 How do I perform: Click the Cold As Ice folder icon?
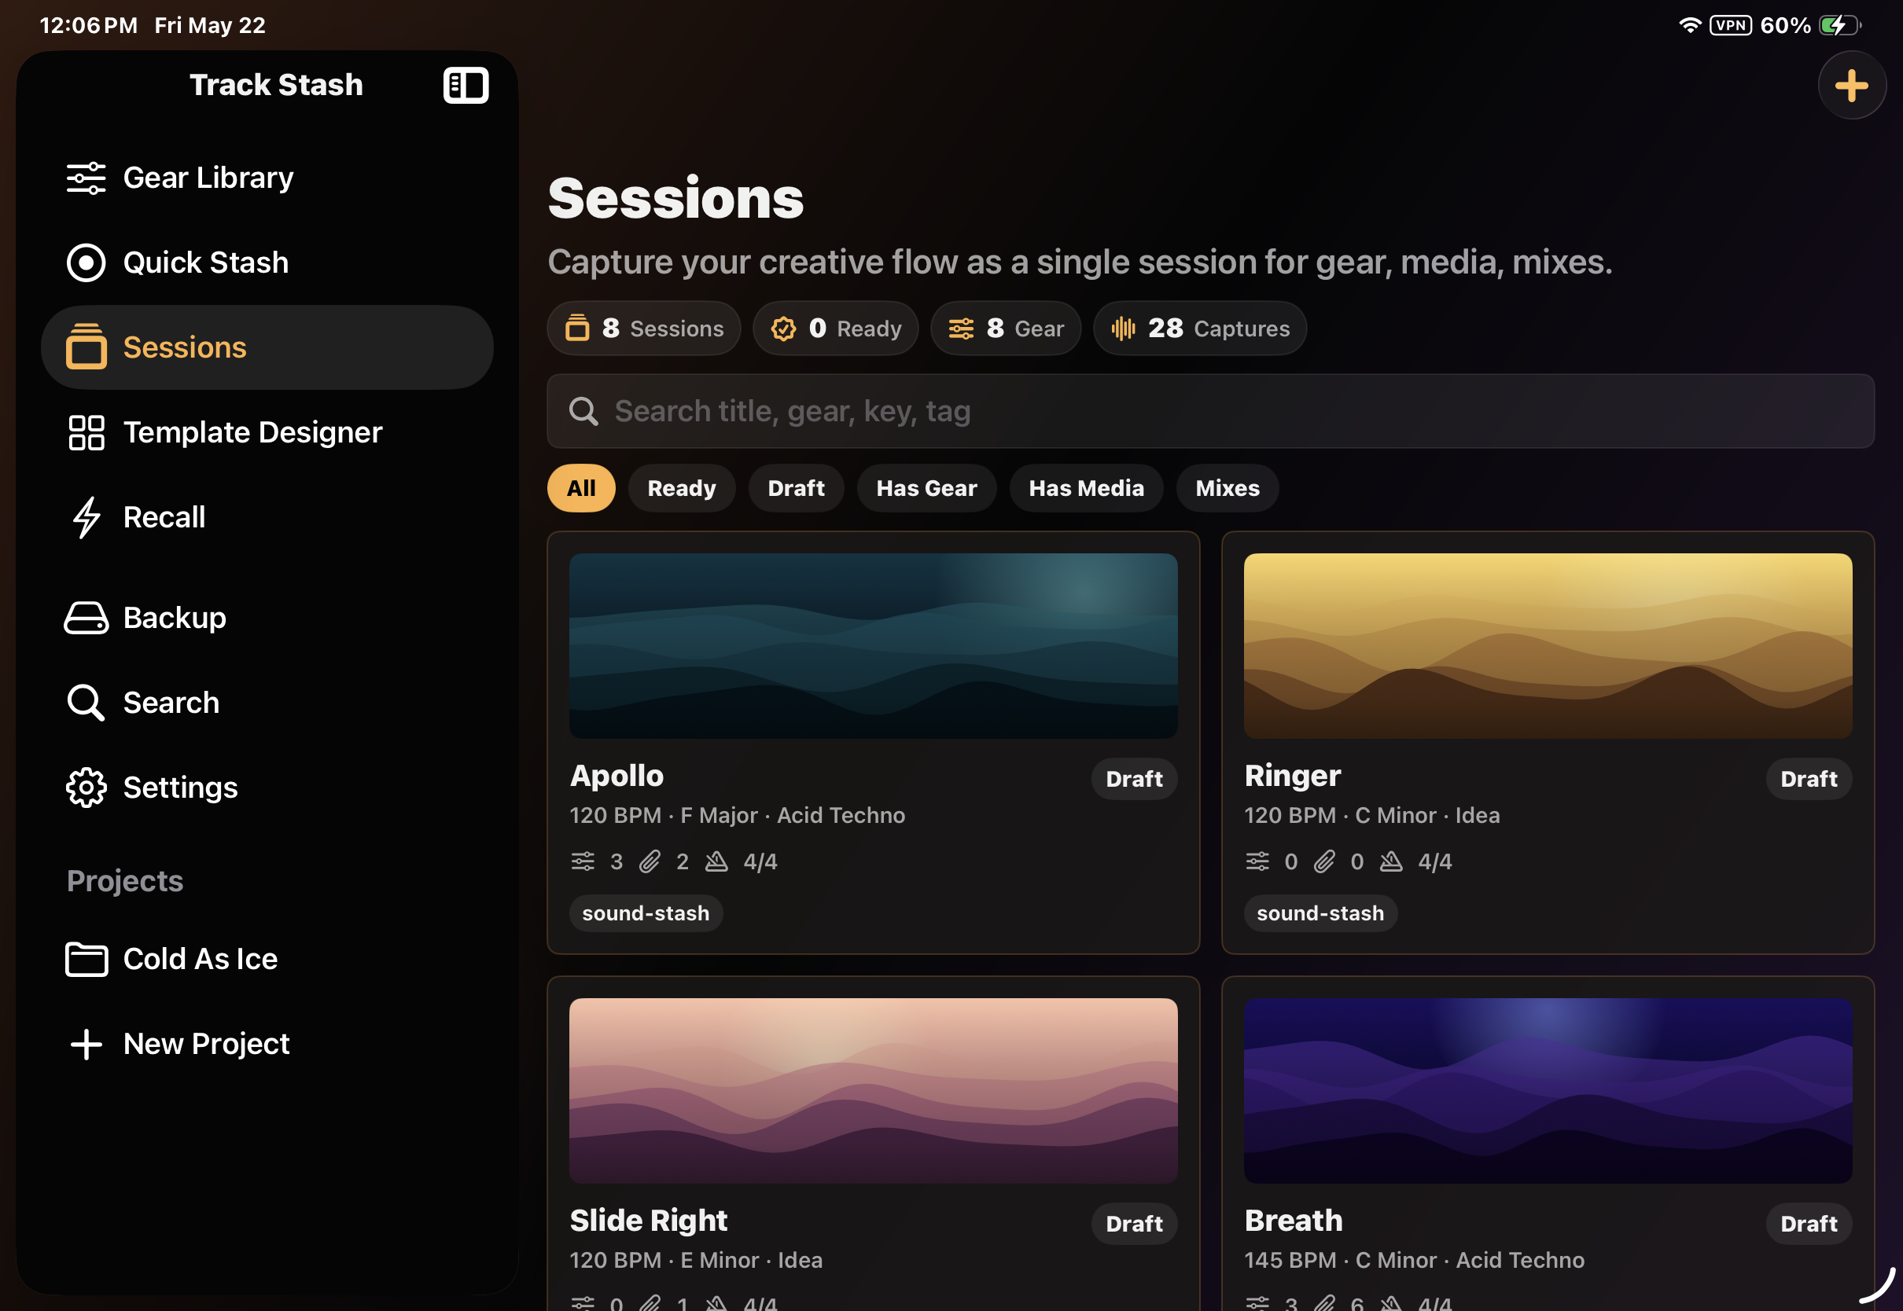[x=86, y=960]
